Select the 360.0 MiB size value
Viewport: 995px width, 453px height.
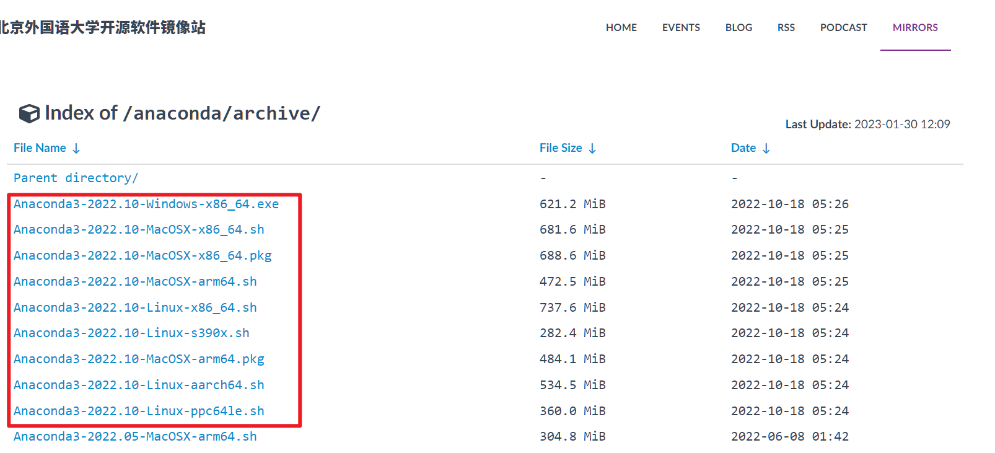coord(572,411)
